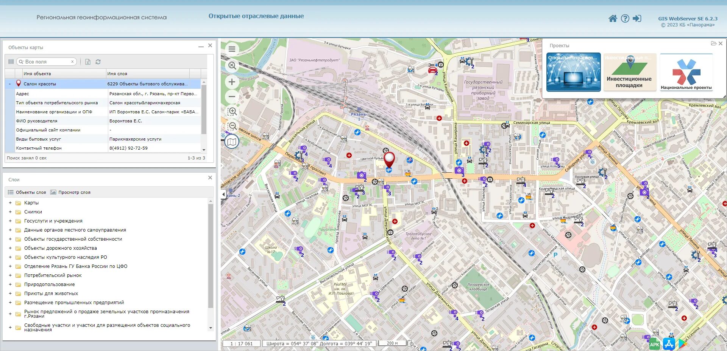Image resolution: width=727 pixels, height=351 pixels.
Task: Open Национальные проекты project
Action: click(686, 72)
